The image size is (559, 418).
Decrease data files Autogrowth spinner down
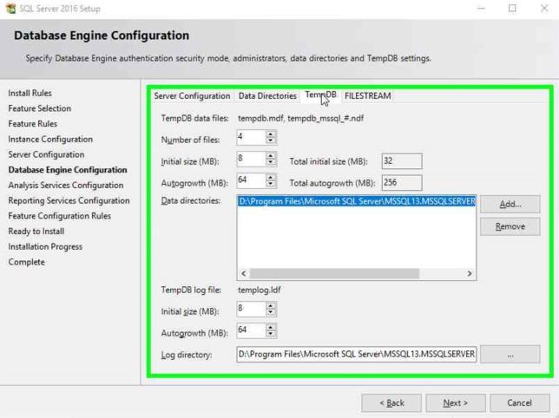pos(271,184)
